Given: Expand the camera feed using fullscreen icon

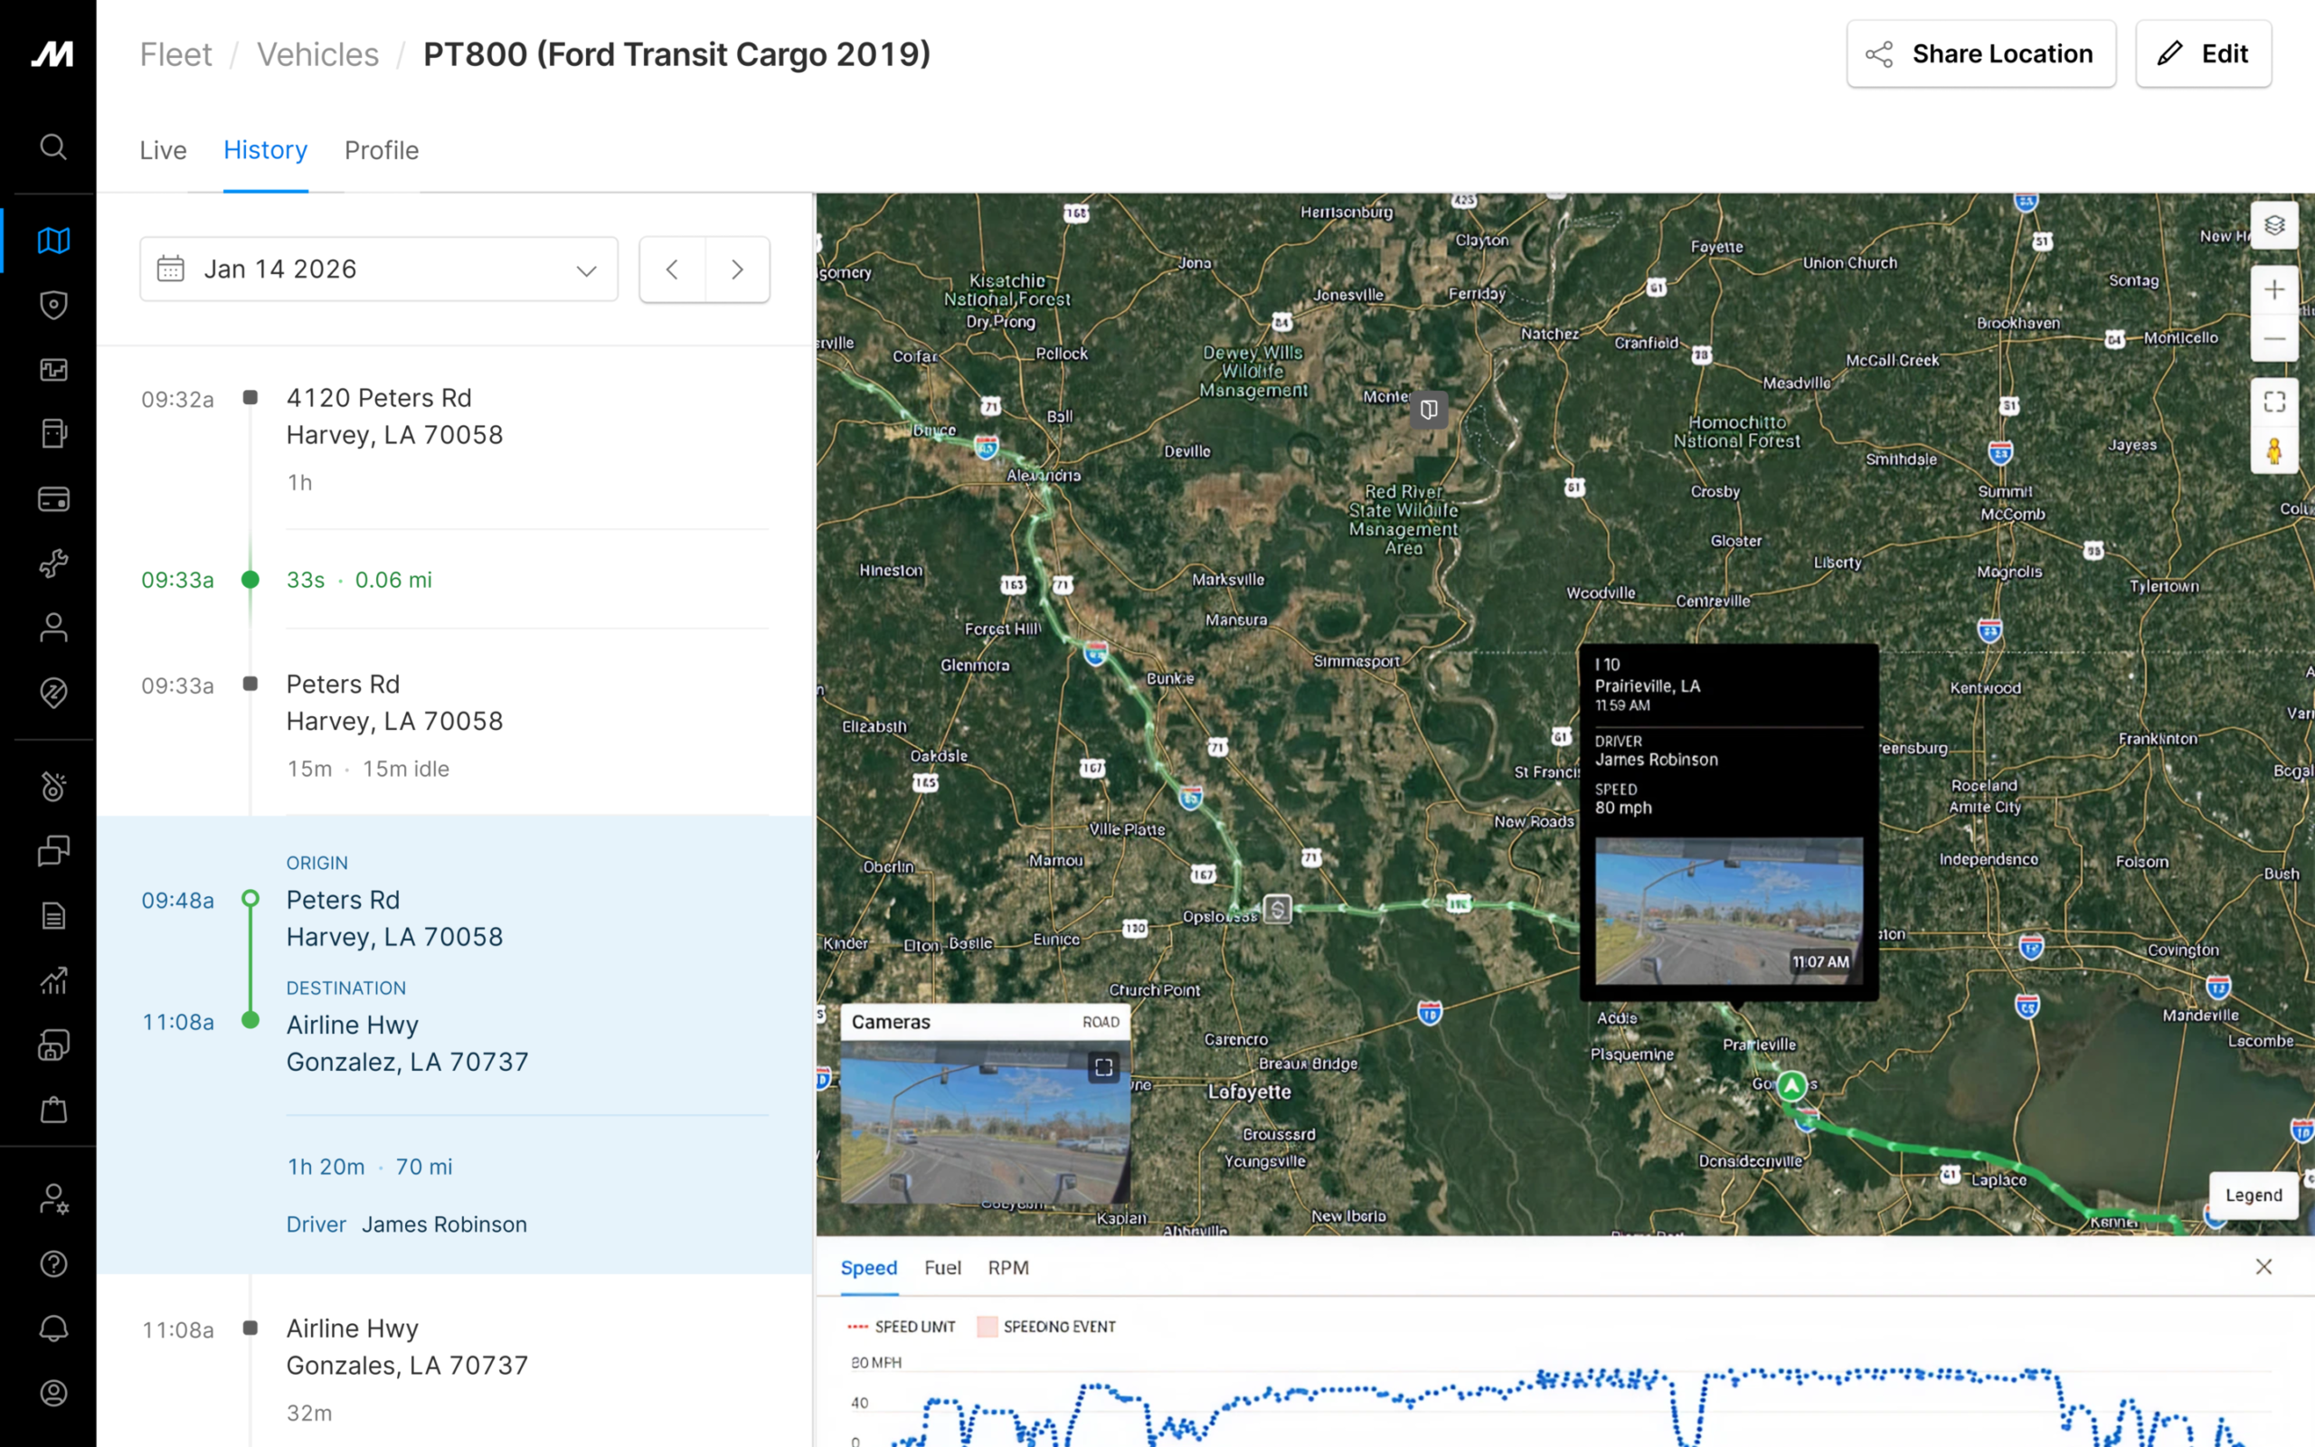Looking at the screenshot, I should [x=1104, y=1066].
